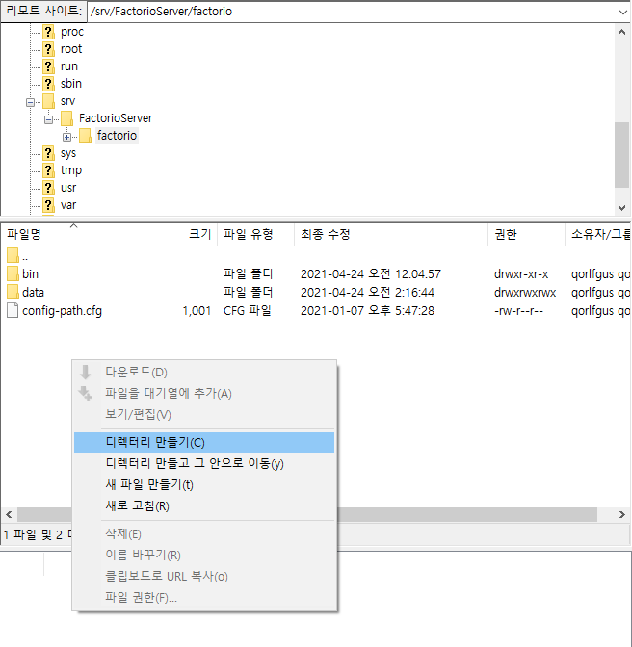Collapse the srv tree node
The height and width of the screenshot is (647, 632).
[x=30, y=102]
